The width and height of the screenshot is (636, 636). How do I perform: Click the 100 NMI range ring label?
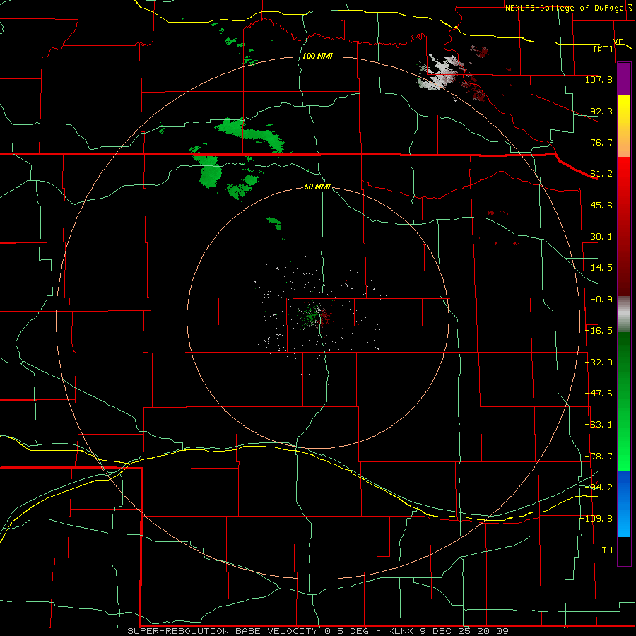tap(317, 56)
